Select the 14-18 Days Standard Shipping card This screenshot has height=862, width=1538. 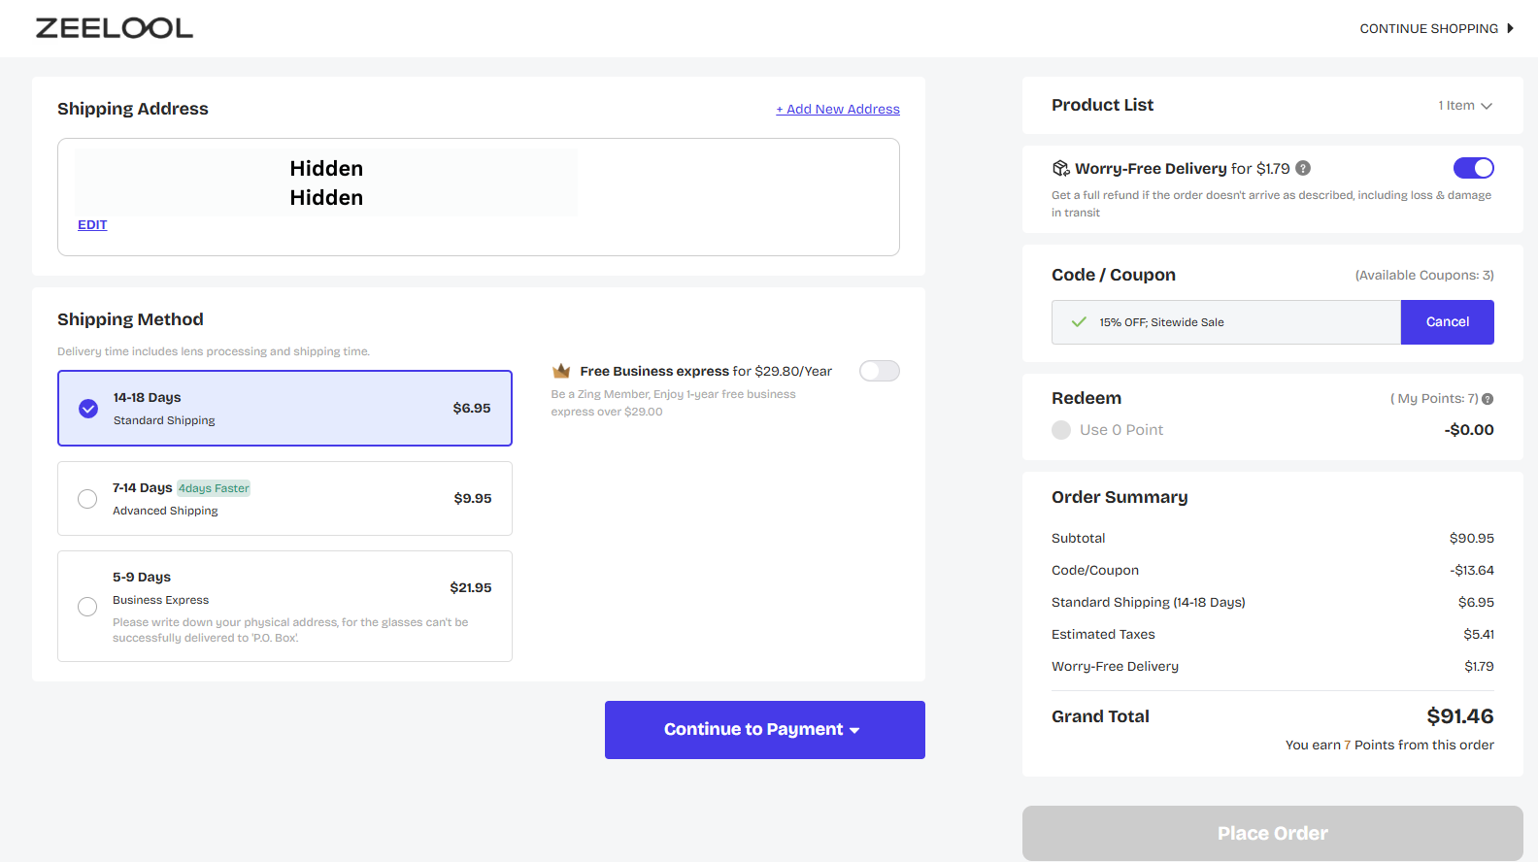coord(284,409)
